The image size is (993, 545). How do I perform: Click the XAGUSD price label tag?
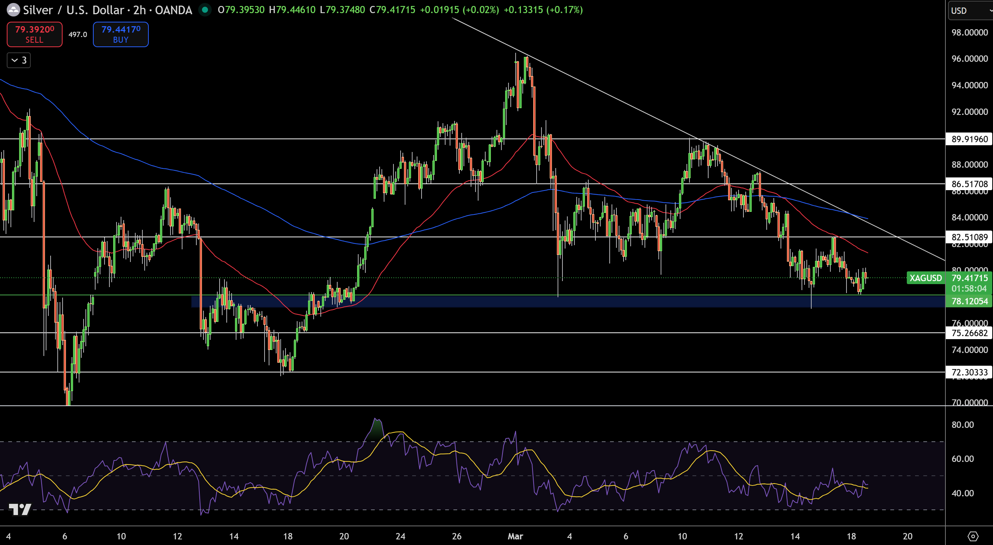tap(926, 278)
